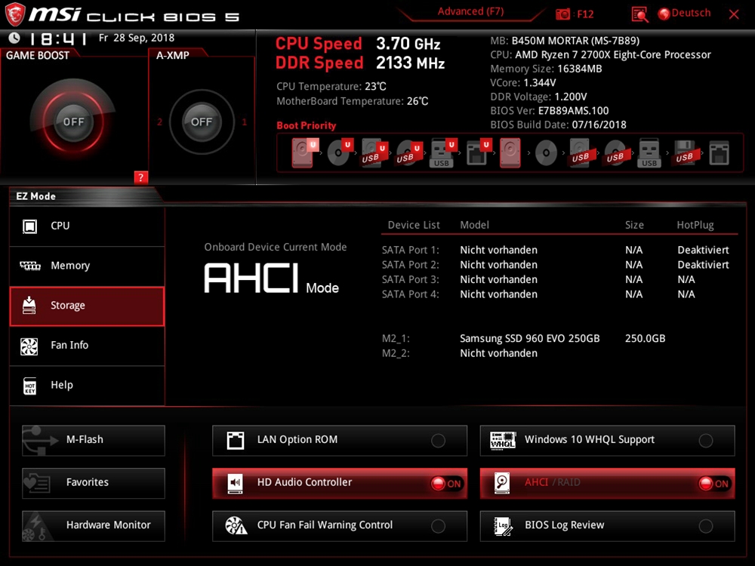Screen dimensions: 755x566
Task: Switch to Advanced (F7) mode
Action: [x=470, y=11]
